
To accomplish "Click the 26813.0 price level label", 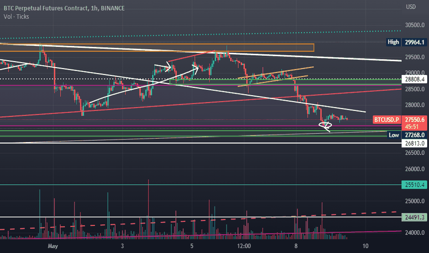I will 414,144.
